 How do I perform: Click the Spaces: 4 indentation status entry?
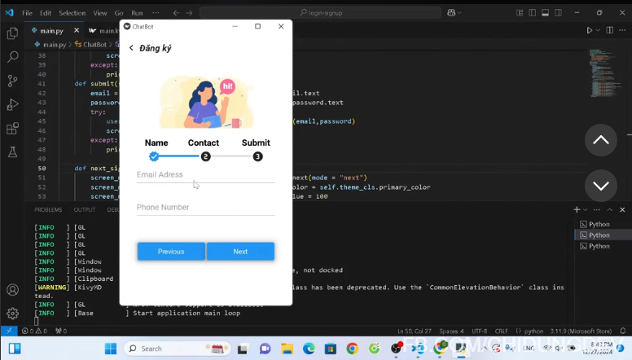coord(451,331)
